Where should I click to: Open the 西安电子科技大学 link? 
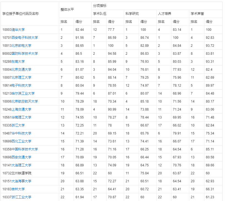click(x=25, y=38)
